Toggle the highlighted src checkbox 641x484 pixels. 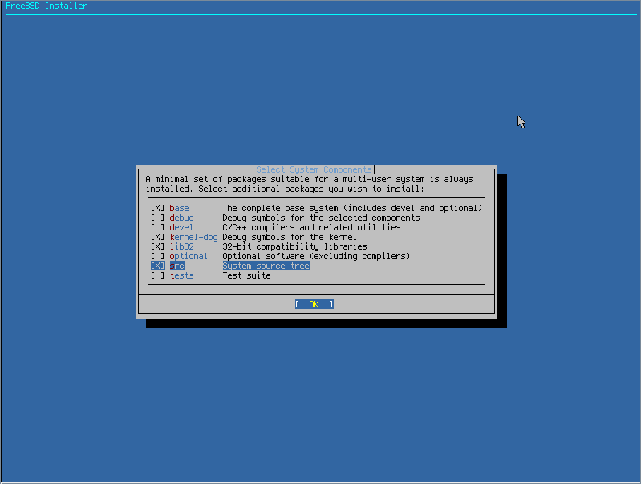[157, 266]
